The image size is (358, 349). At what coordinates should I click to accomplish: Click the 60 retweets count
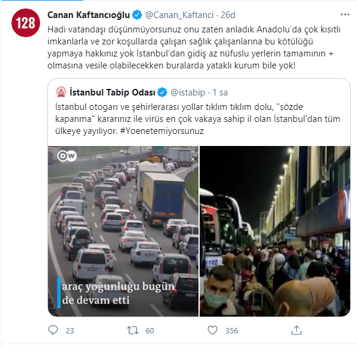[150, 330]
